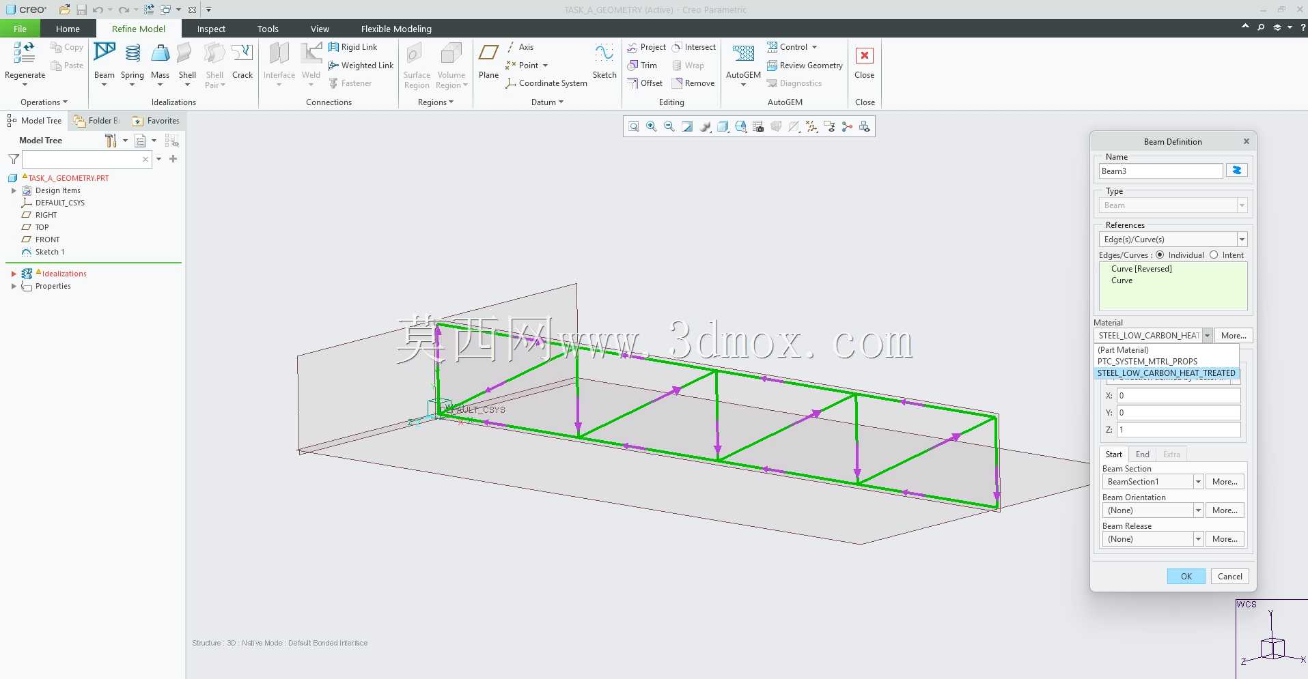Click the beam name rename icon

tap(1237, 171)
